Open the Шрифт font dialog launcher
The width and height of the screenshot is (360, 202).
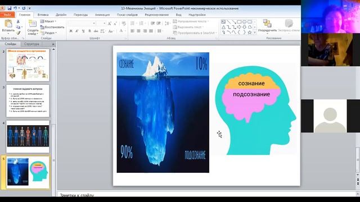[x=126, y=39]
